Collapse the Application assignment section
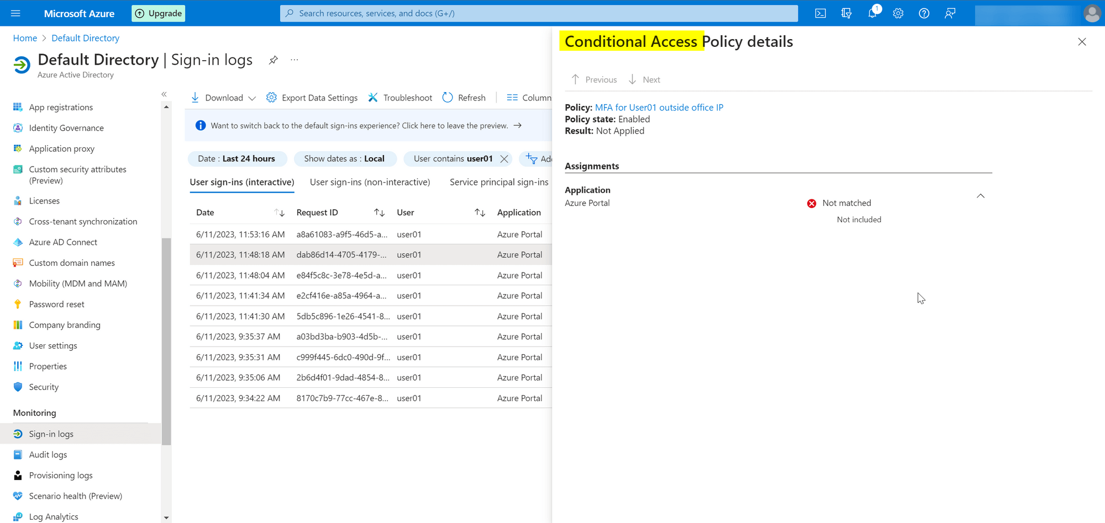Image resolution: width=1105 pixels, height=523 pixels. [981, 196]
